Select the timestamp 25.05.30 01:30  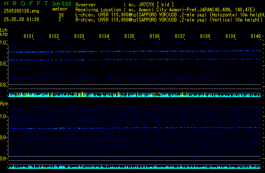[x=21, y=19]
